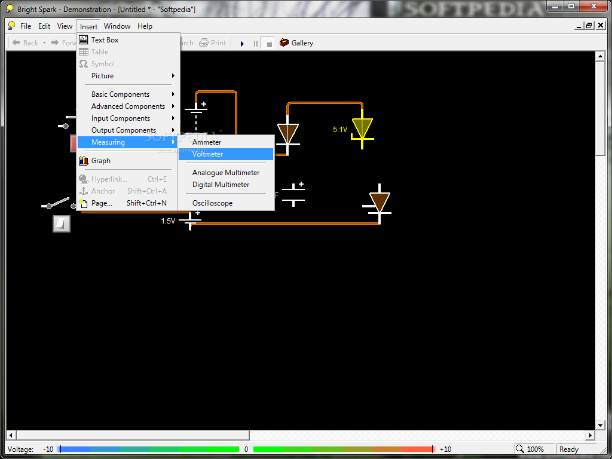The height and width of the screenshot is (459, 612).
Task: Open the Edit menu
Action: [44, 26]
